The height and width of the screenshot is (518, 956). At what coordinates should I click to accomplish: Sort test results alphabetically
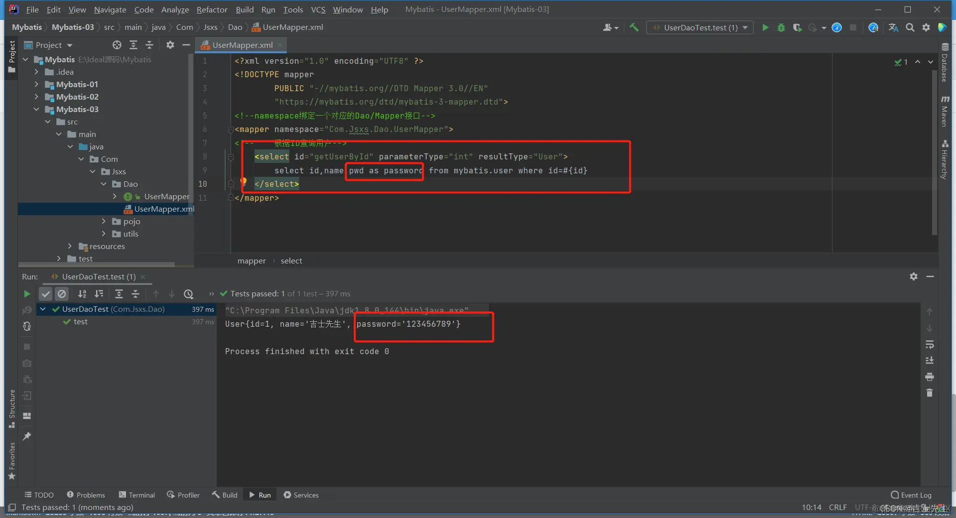coord(82,294)
